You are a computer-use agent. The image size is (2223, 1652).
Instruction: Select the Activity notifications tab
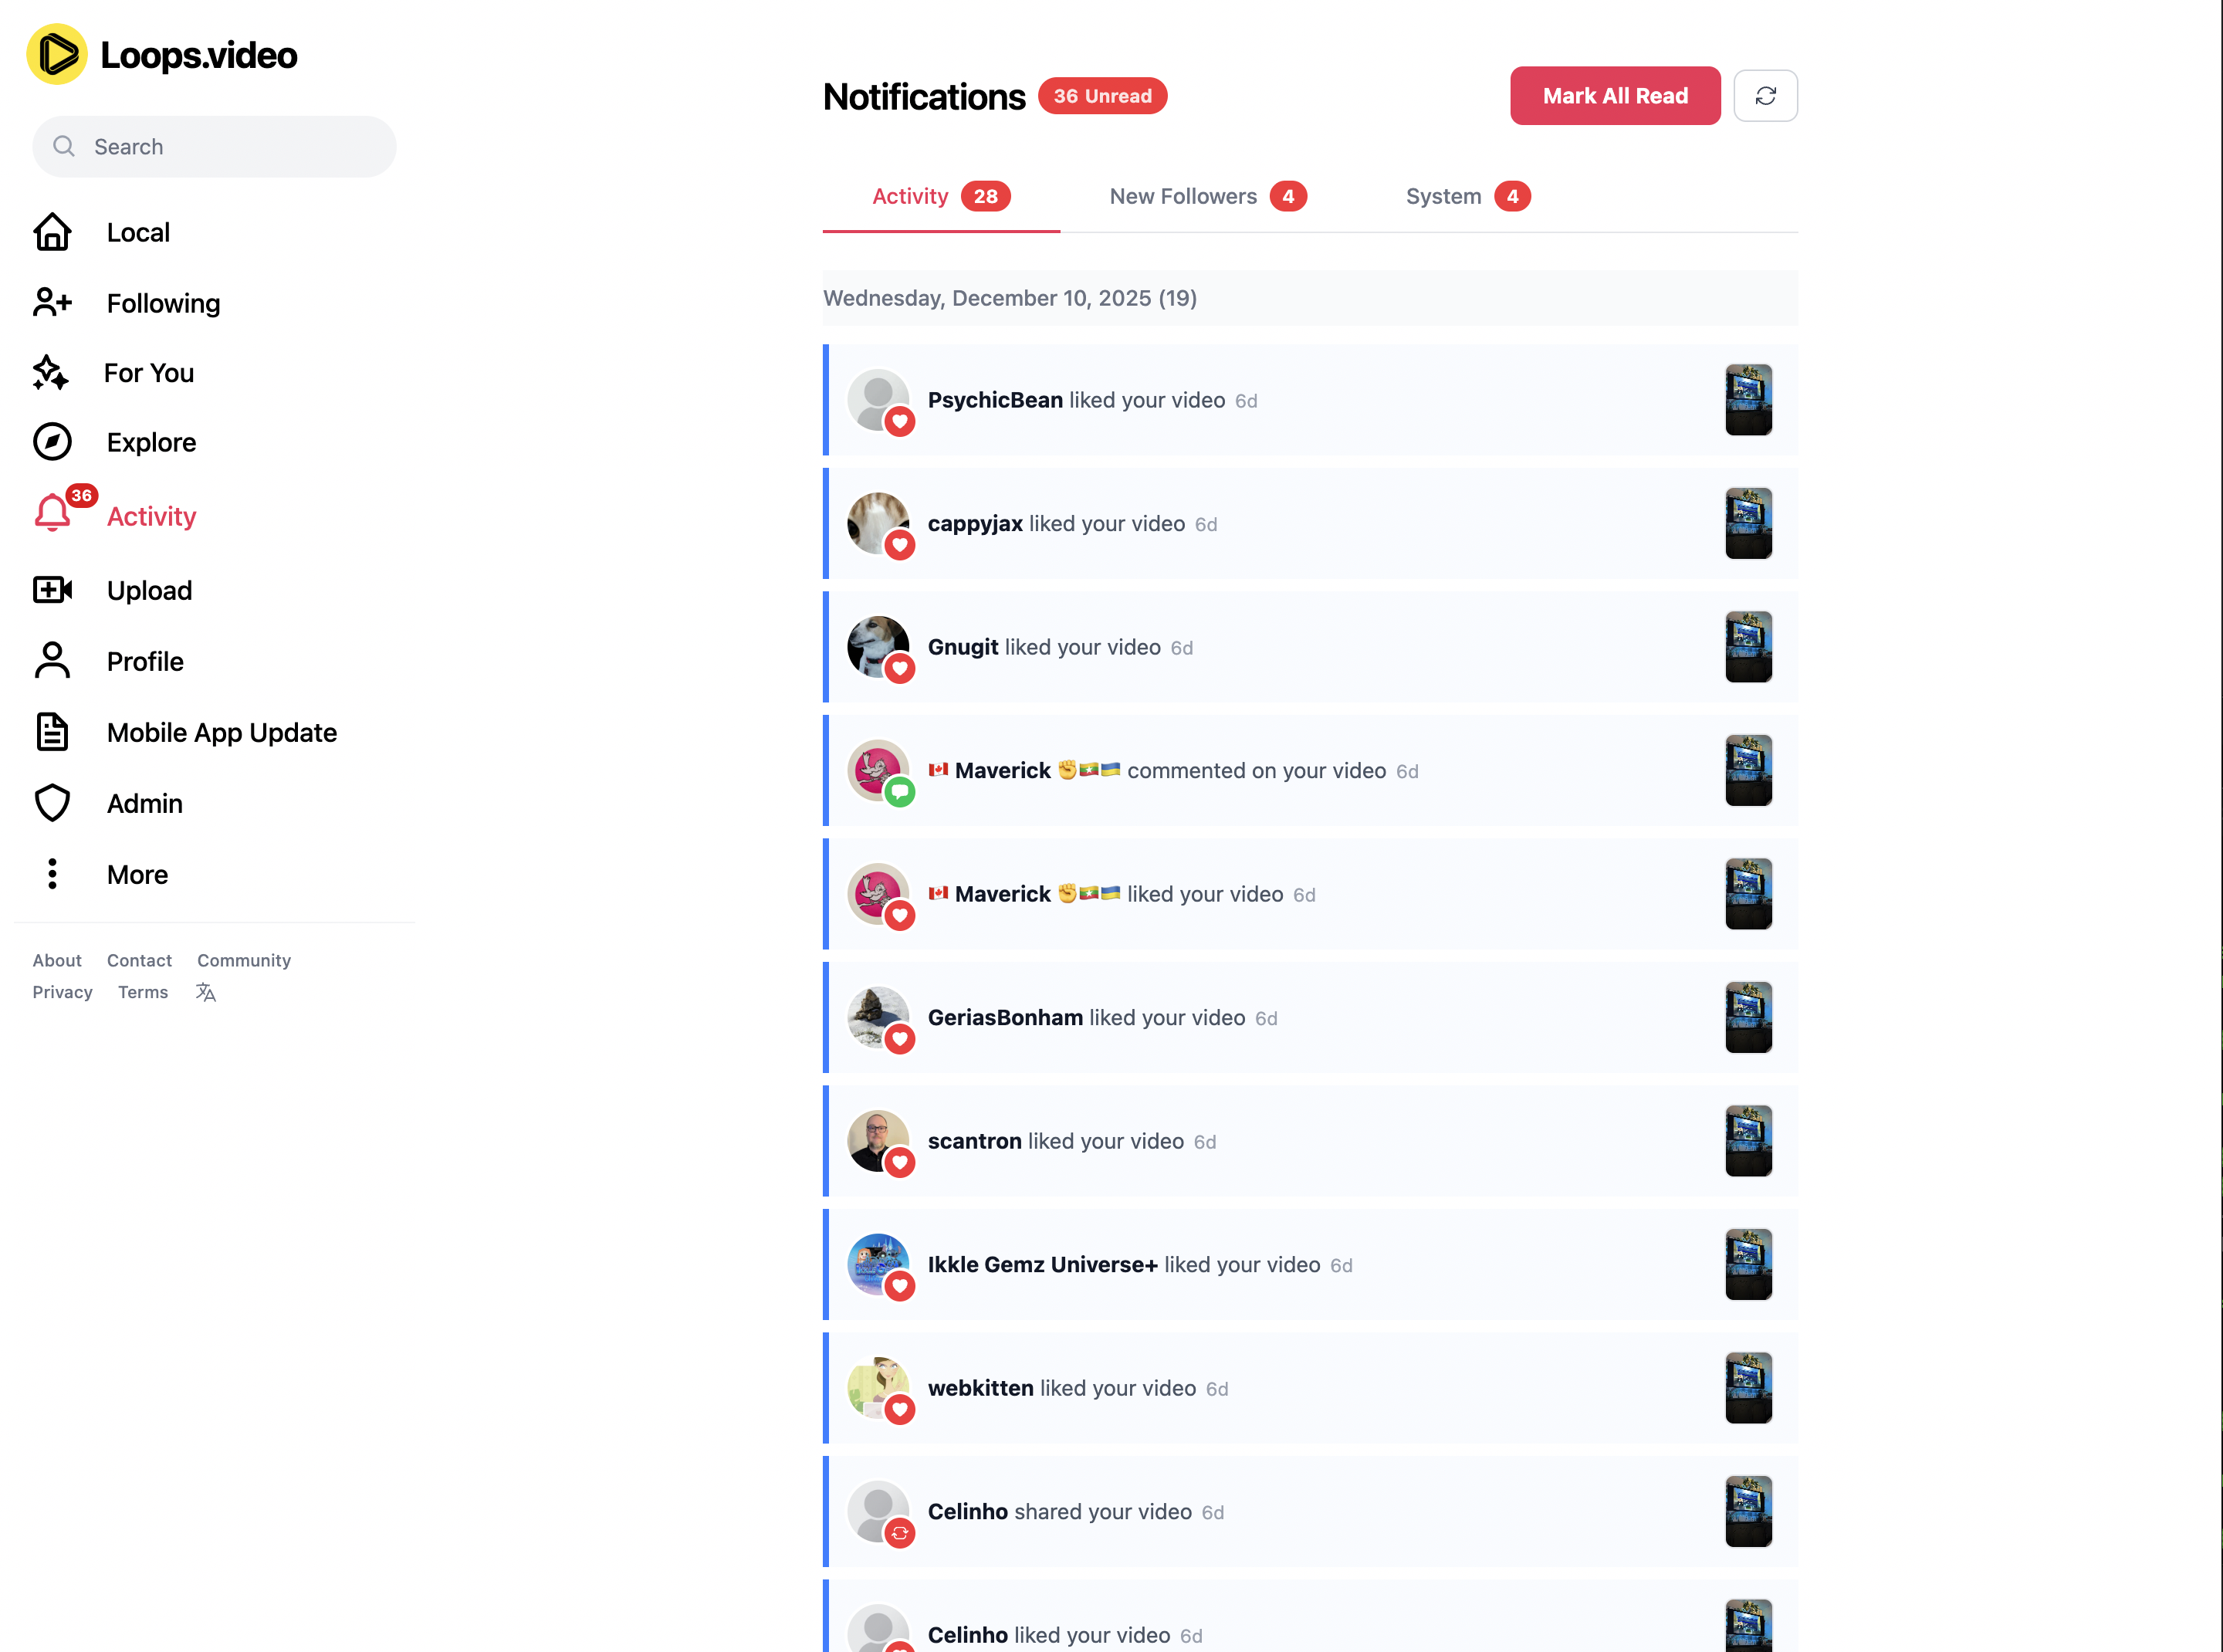coord(941,197)
